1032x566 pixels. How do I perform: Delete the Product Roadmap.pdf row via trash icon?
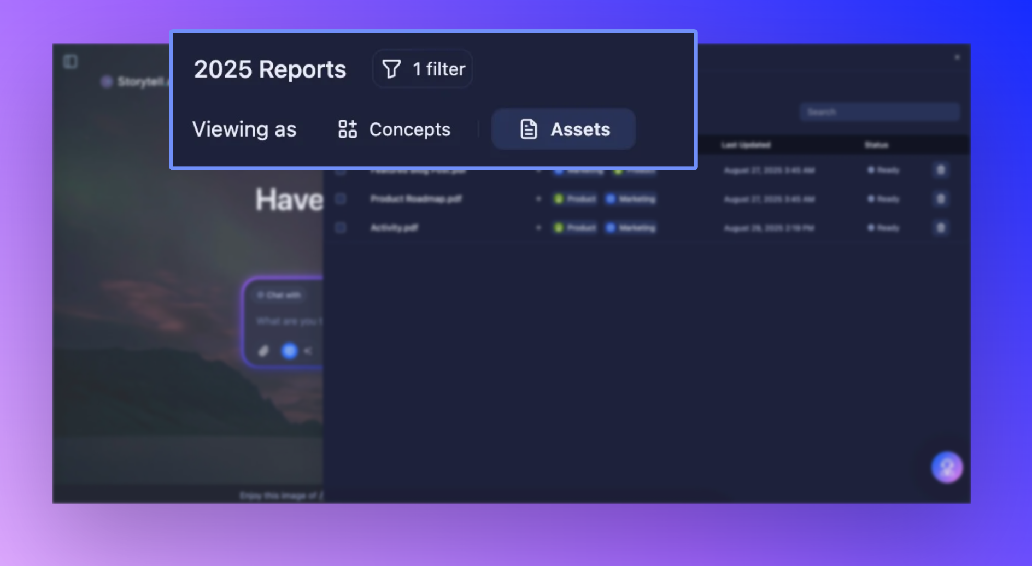pyautogui.click(x=940, y=199)
